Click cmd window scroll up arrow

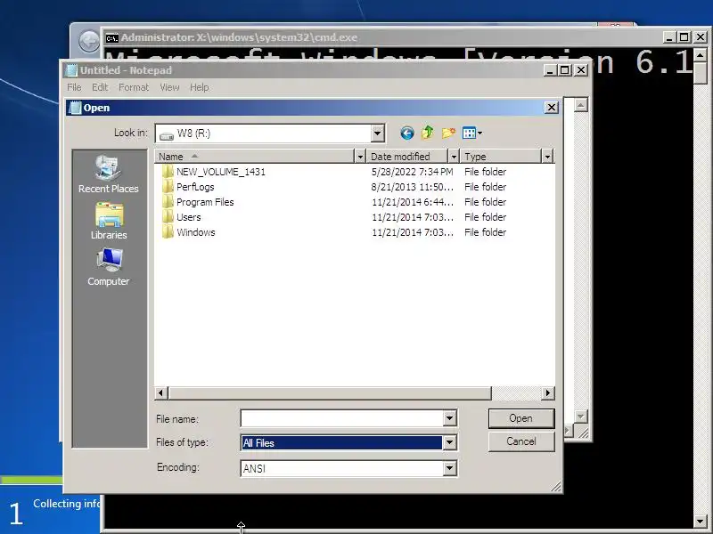(701, 56)
